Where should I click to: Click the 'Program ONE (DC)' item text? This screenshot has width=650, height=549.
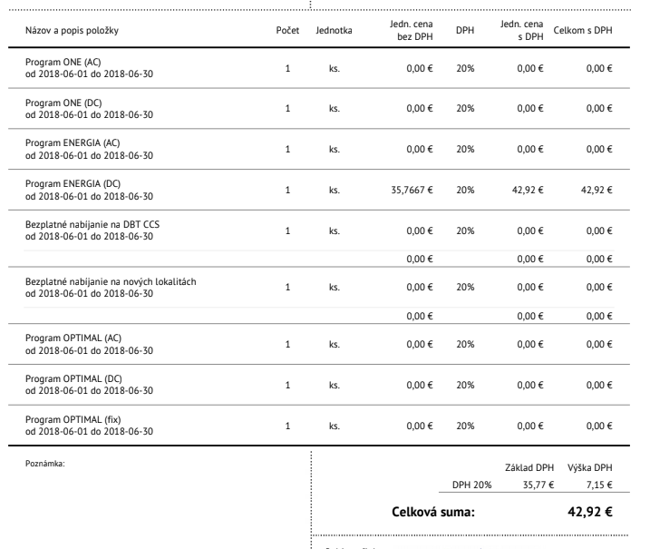pos(63,103)
